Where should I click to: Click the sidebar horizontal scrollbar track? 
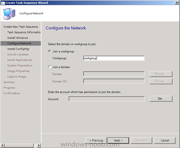(35, 145)
